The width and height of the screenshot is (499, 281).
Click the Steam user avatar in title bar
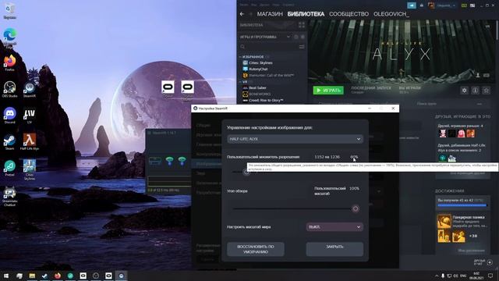pos(431,5)
